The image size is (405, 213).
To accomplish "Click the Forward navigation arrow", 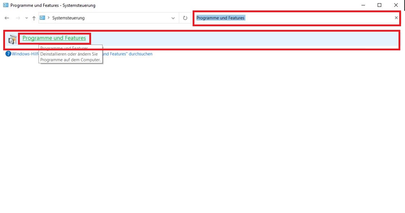I will (x=18, y=18).
